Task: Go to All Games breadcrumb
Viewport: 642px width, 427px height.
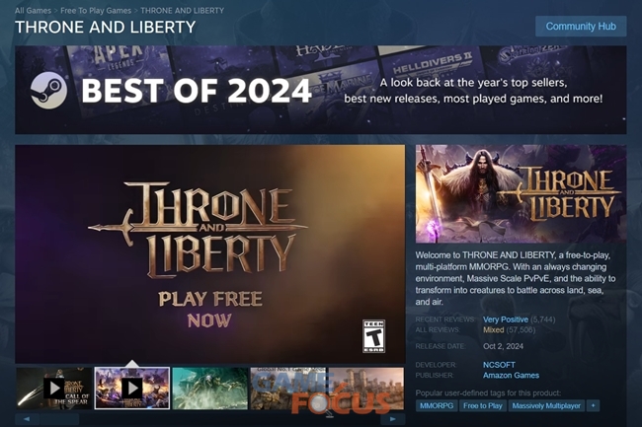Action: point(33,11)
